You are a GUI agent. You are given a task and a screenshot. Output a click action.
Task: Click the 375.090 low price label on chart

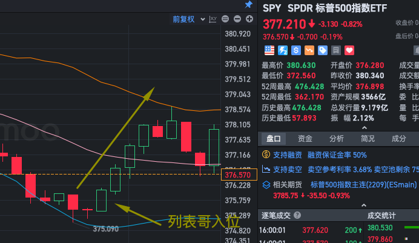point(105,229)
